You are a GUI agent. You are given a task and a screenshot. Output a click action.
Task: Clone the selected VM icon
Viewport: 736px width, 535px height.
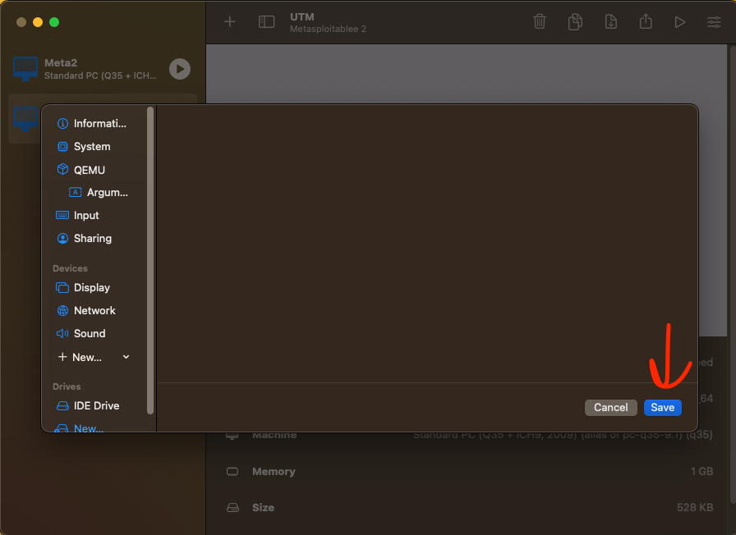click(x=575, y=21)
